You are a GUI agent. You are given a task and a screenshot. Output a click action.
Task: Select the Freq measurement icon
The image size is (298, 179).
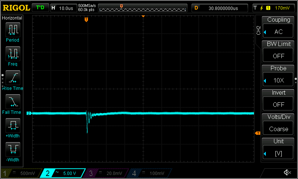click(x=13, y=54)
